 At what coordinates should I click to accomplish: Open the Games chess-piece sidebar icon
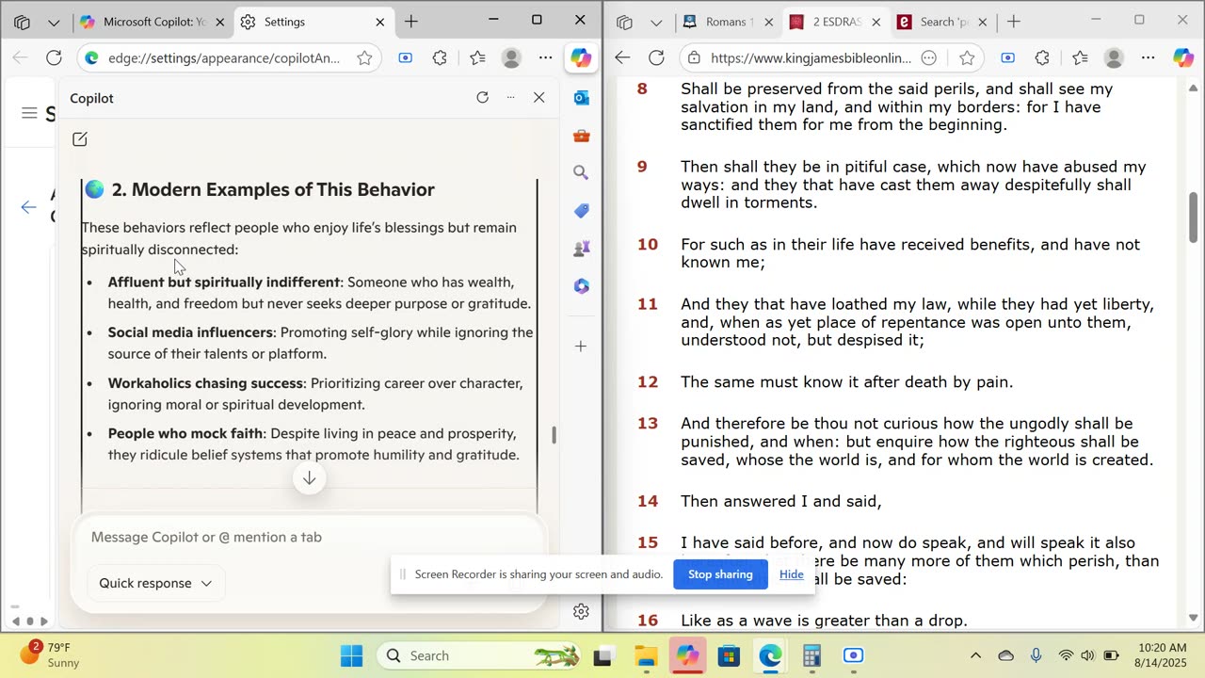(581, 249)
